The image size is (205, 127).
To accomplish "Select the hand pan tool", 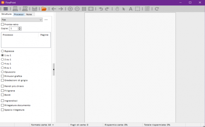I will pyautogui.click(x=117, y=9).
